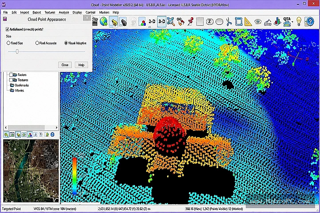Click the Close button in appearance dialog
This screenshot has height=213, width=320.
(65, 65)
